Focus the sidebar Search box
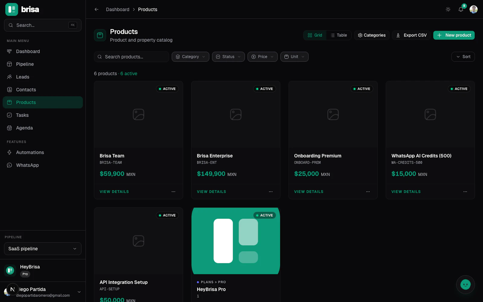 [43, 25]
